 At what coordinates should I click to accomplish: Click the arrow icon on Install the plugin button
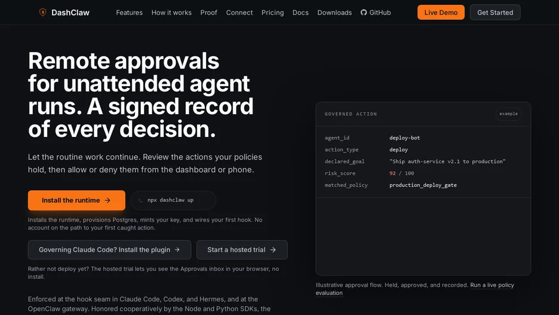tap(177, 250)
